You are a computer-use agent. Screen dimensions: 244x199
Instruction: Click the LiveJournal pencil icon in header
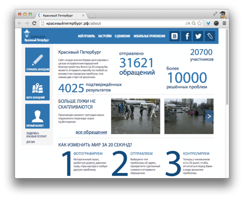[210, 36]
